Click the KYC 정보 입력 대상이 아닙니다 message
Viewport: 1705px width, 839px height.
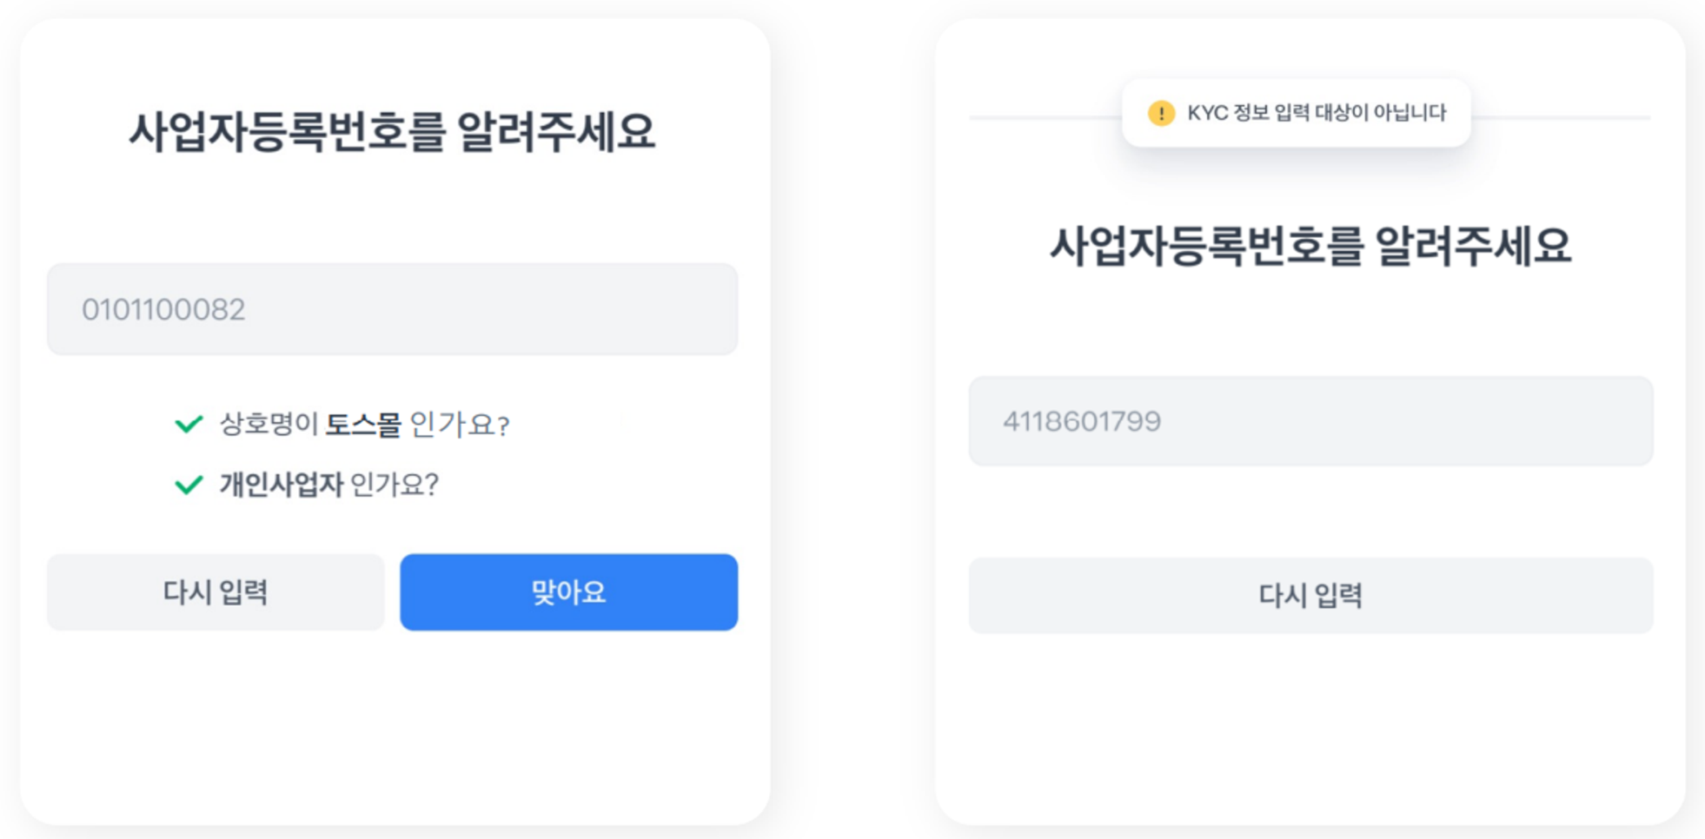1316,113
